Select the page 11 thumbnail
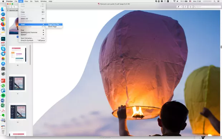The image size is (222, 139). pyautogui.click(x=18, y=83)
